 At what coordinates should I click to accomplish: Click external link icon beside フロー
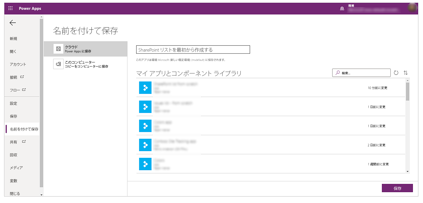click(24, 90)
